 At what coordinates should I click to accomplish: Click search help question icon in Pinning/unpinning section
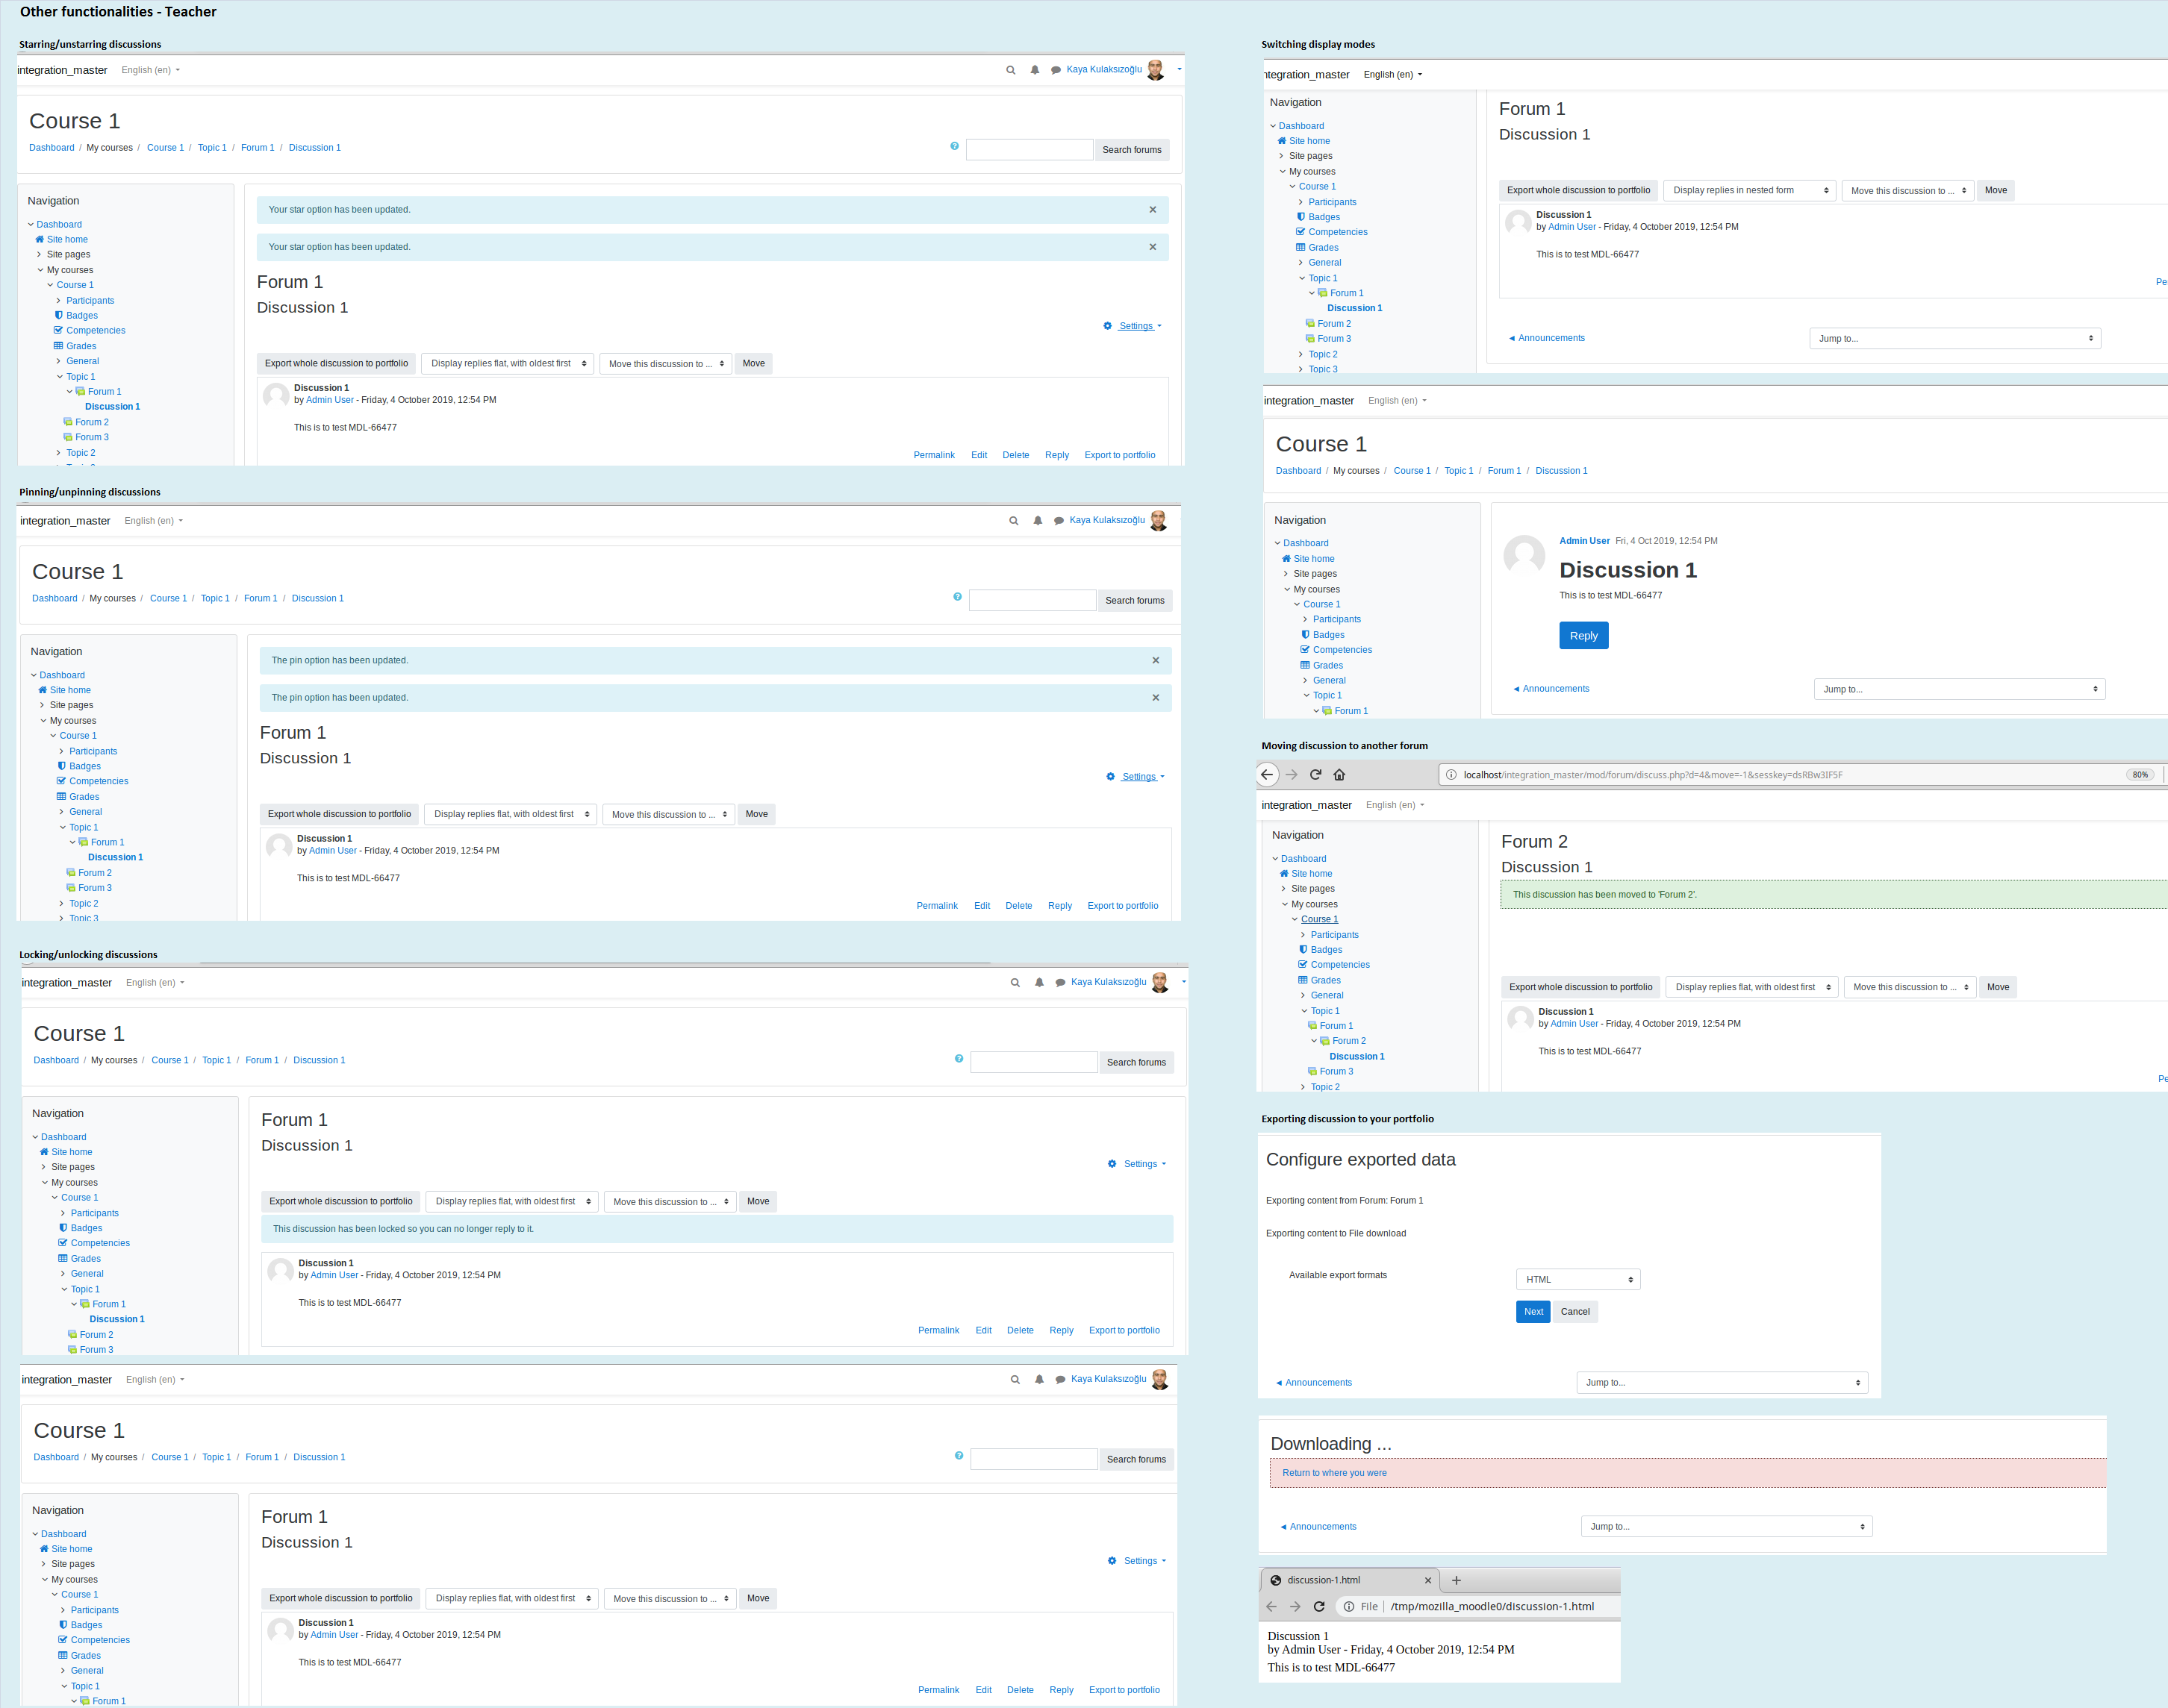tap(957, 597)
